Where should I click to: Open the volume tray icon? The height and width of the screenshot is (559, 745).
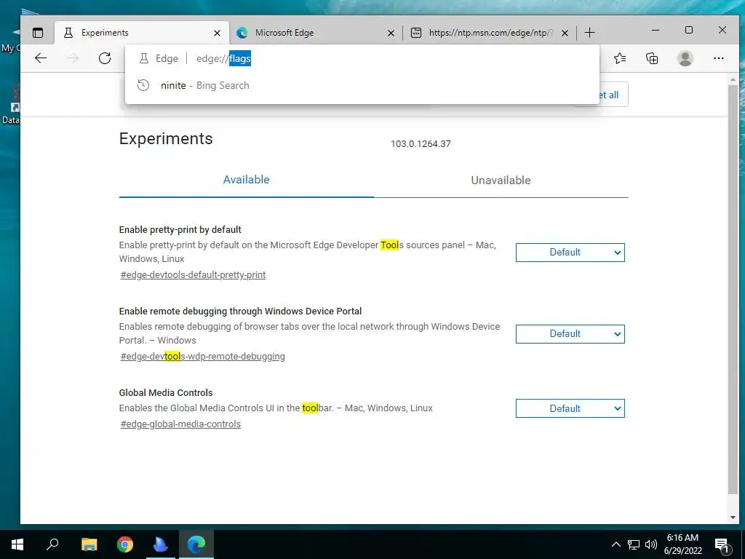pos(651,544)
